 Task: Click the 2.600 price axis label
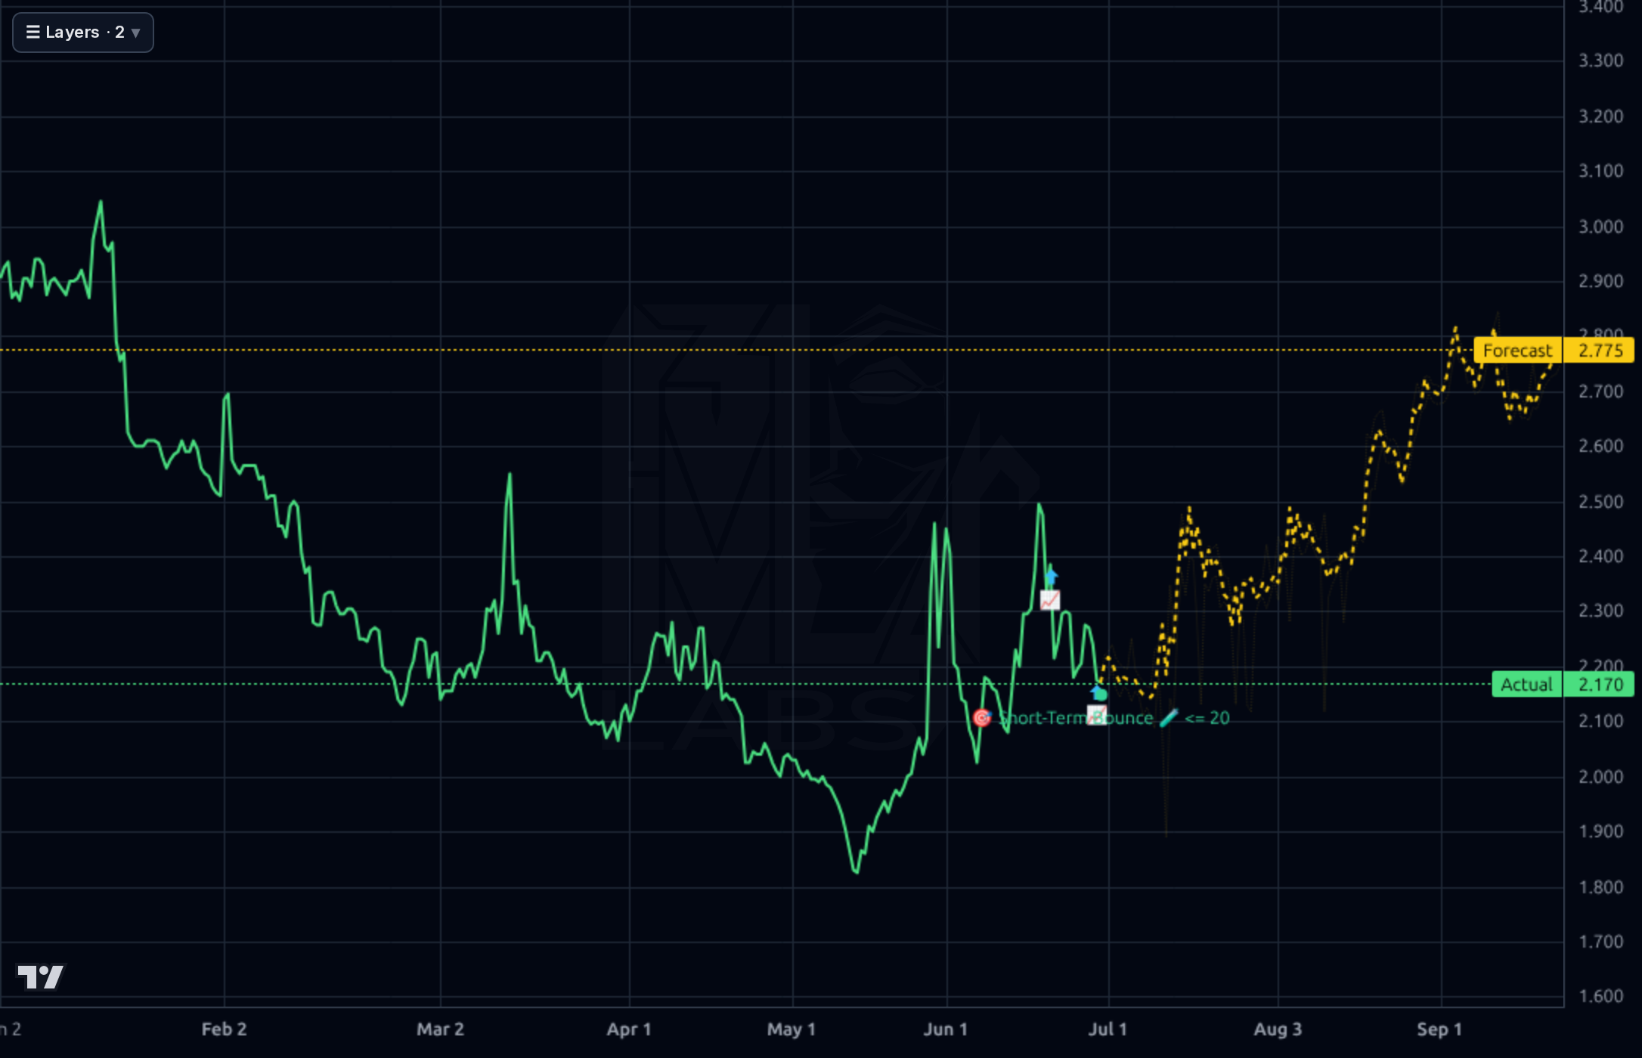(x=1601, y=446)
